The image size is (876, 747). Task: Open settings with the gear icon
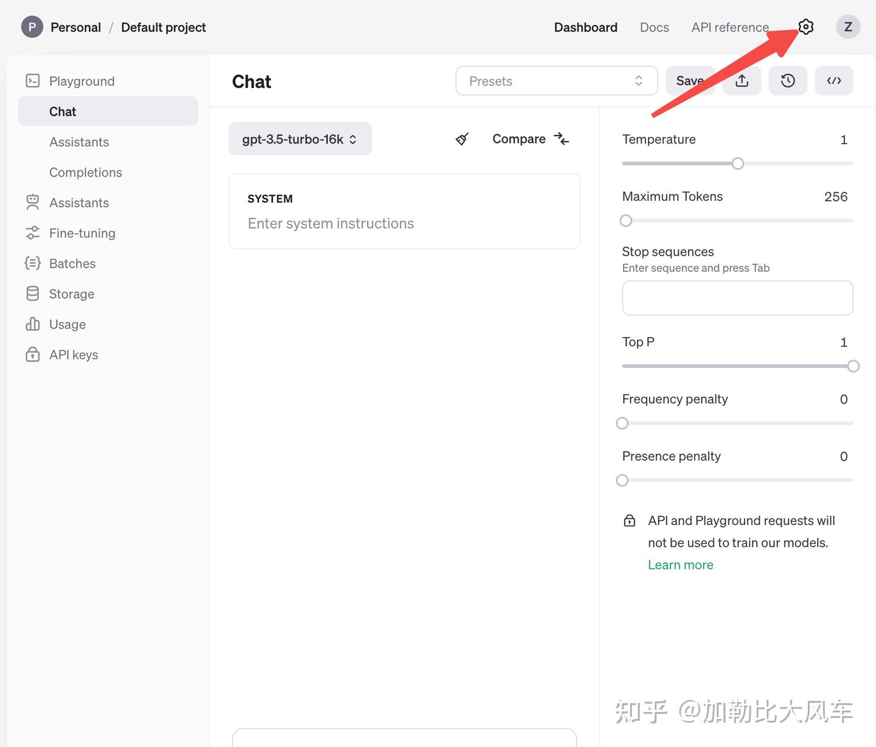pos(805,27)
